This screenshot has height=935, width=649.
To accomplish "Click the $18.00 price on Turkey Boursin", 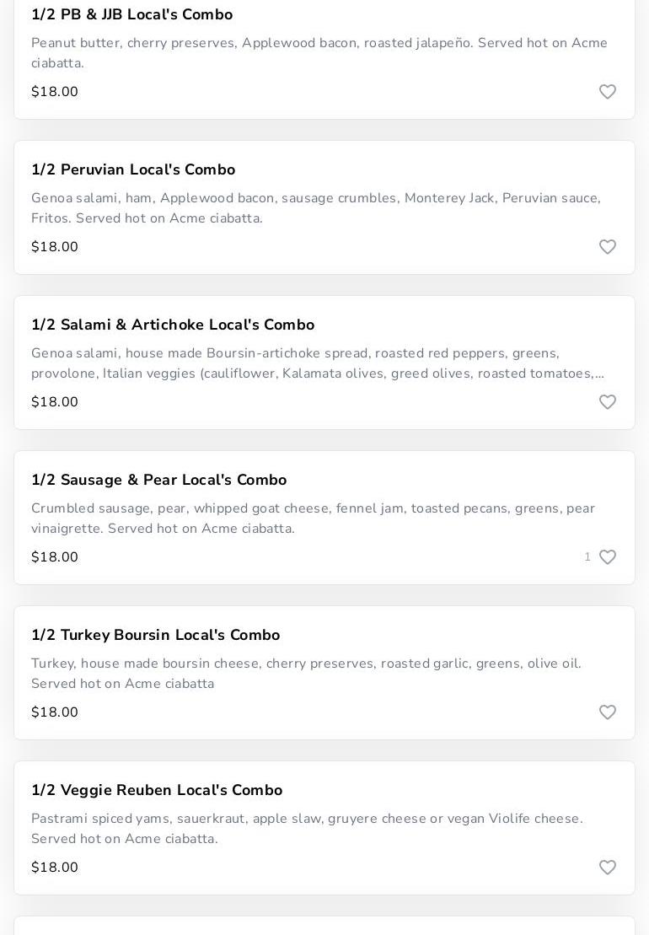I will click(55, 712).
